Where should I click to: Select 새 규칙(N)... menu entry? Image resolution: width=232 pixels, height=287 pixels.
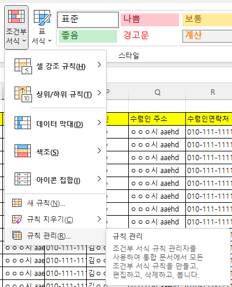coord(55,203)
